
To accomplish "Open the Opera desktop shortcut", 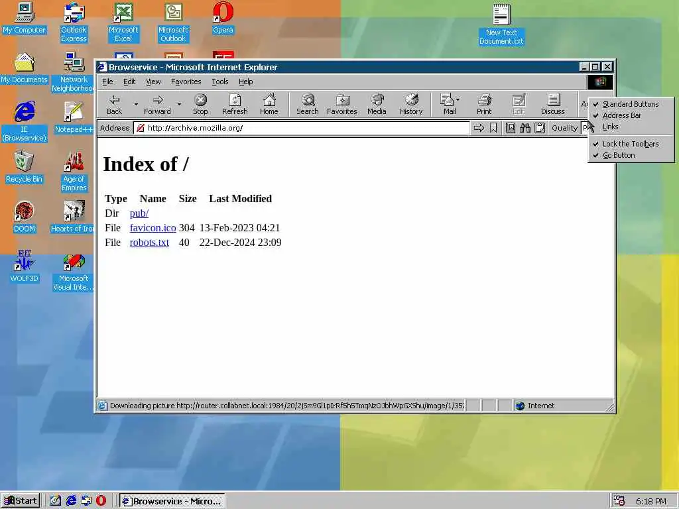I will 223,18.
